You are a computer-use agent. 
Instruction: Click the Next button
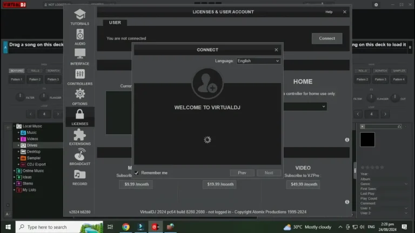click(x=269, y=173)
